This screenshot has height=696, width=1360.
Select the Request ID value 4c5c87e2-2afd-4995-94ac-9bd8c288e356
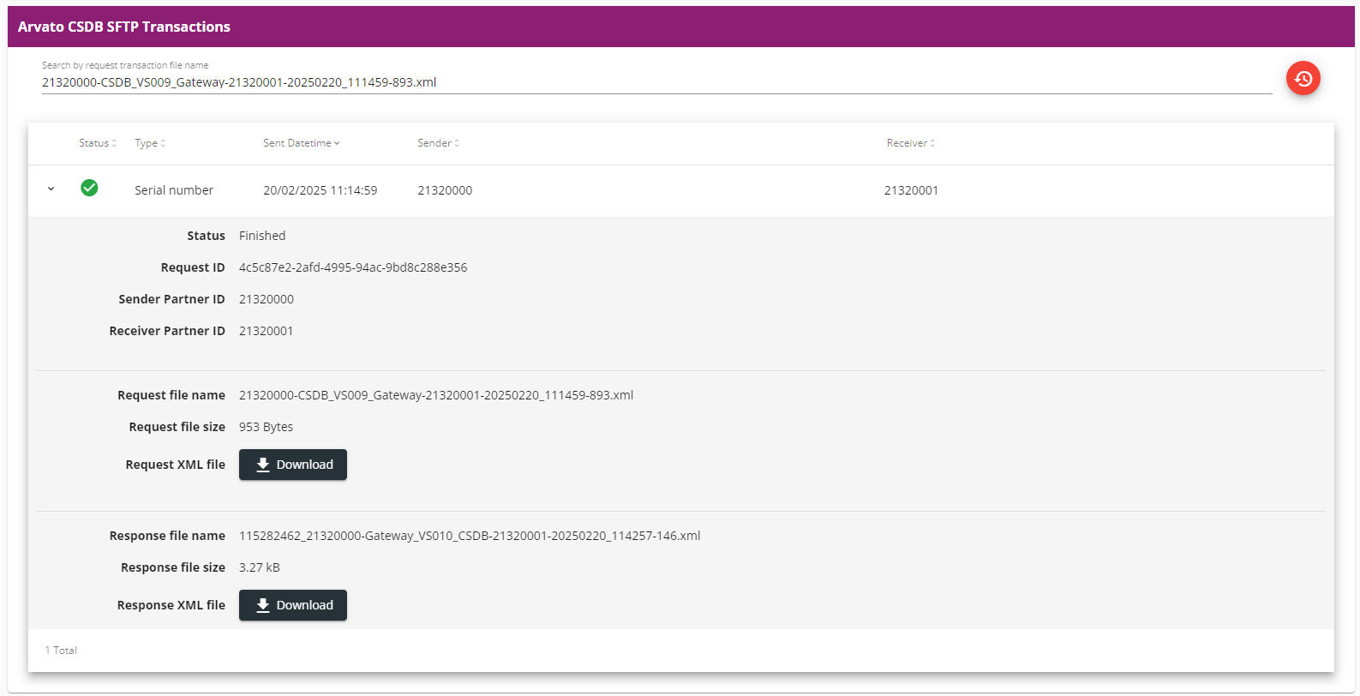(353, 267)
